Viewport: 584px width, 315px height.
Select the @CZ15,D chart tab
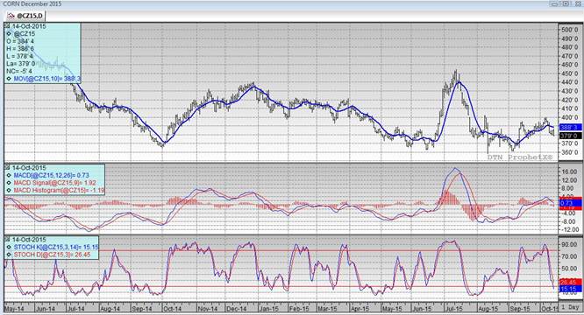(x=25, y=16)
